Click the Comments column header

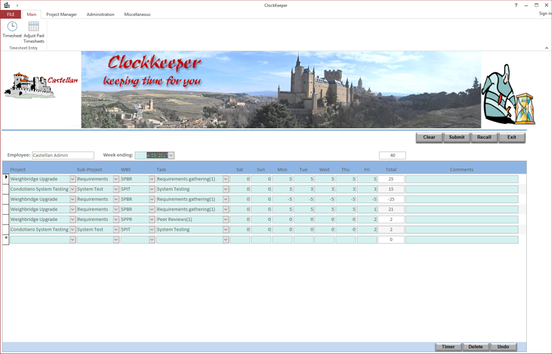461,169
